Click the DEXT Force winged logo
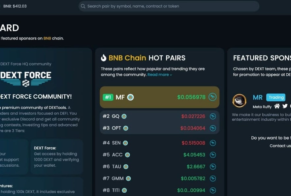Viewport: 291px width, 196px height. 26,79
